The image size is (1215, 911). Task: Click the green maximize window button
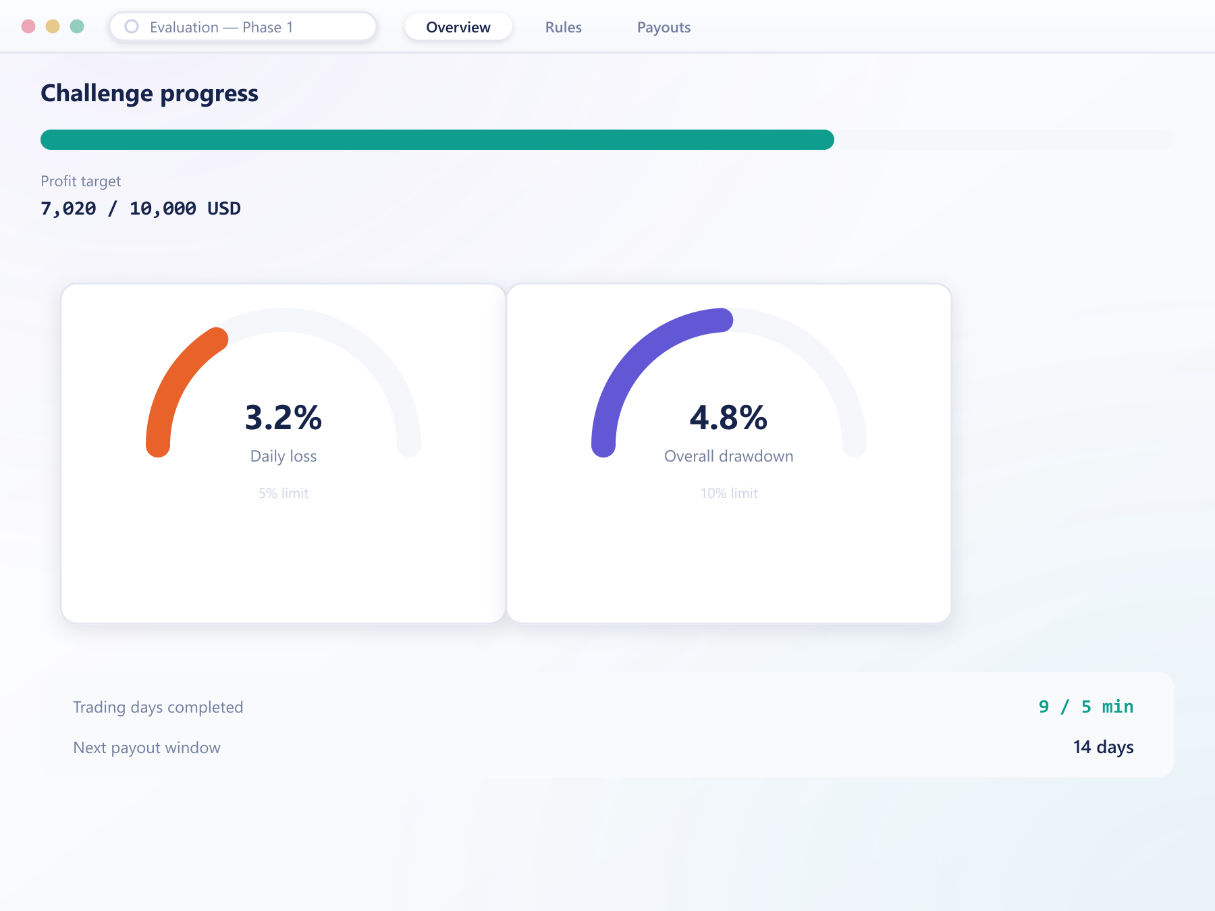tap(77, 26)
